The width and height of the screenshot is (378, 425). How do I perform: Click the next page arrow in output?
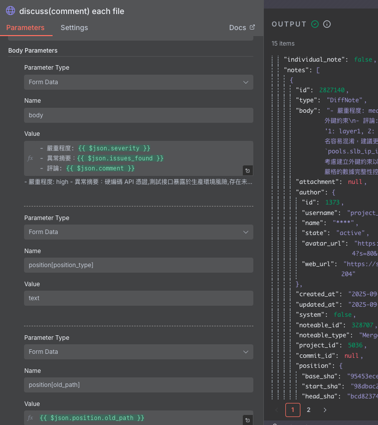pyautogui.click(x=325, y=410)
